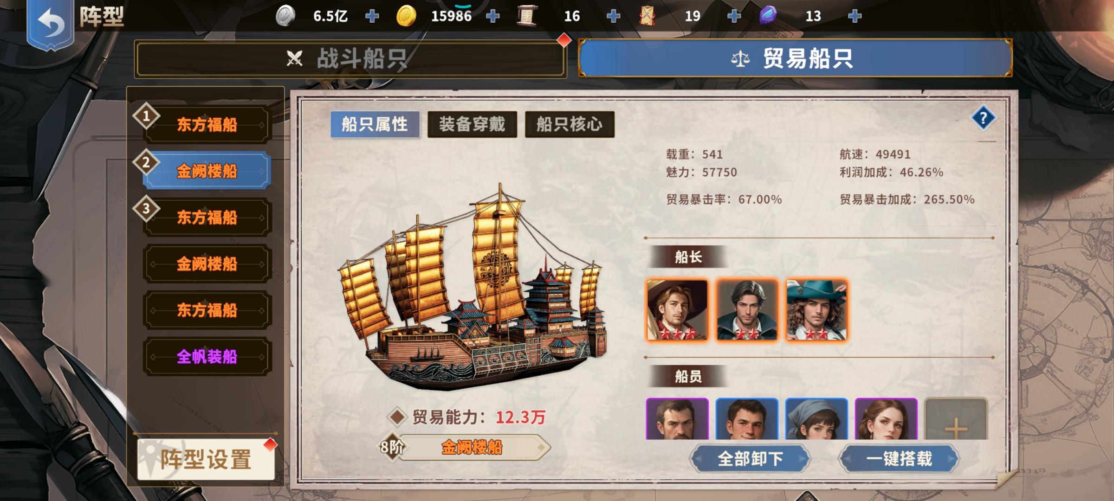This screenshot has height=501, width=1114.
Task: Add purple gems with plus icon
Action: click(x=855, y=16)
